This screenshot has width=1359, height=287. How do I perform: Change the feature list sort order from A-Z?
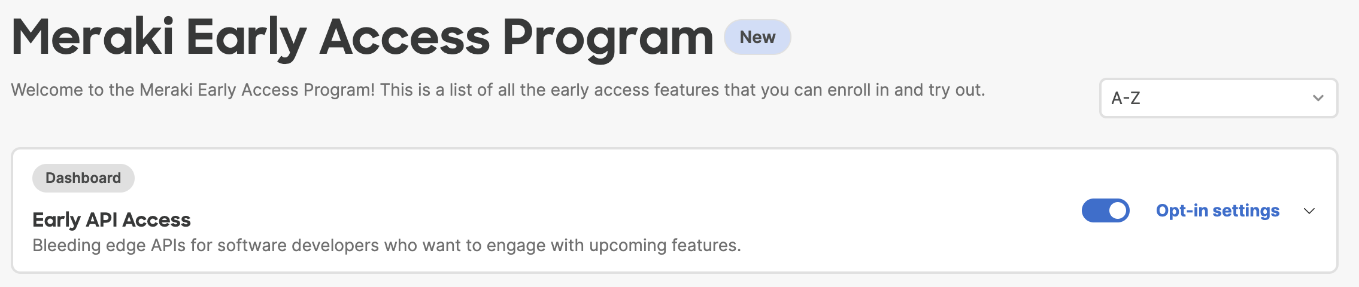[x=1218, y=98]
